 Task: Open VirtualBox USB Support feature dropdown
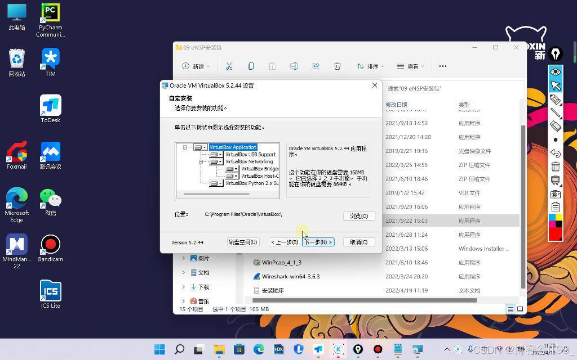click(216, 155)
